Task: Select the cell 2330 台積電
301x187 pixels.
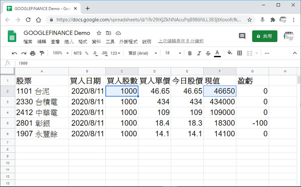Action: tap(42, 102)
